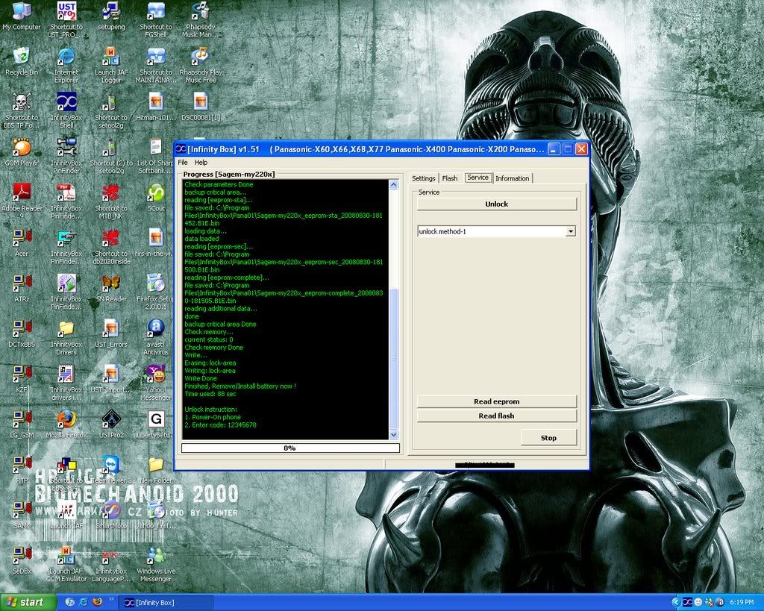Launch Mozilla Firefox desktop shortcut
Screen dimensions: 764x611
tap(66, 419)
